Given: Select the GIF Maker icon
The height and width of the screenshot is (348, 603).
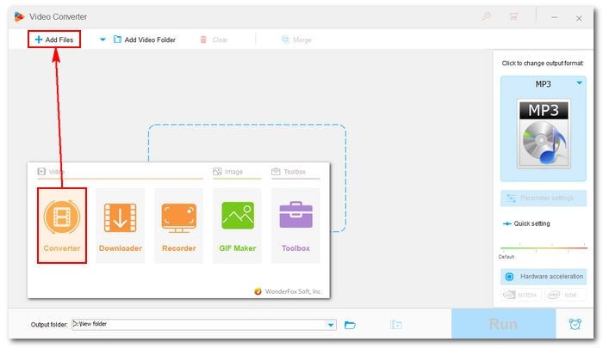Looking at the screenshot, I should pos(237,225).
